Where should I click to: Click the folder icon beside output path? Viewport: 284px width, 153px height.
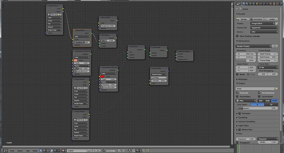(277, 88)
